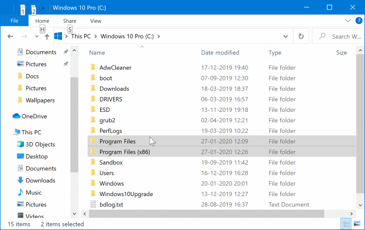Sort by the Size column header
Screen dimensions: 365x230
pyautogui.click(x=341, y=53)
